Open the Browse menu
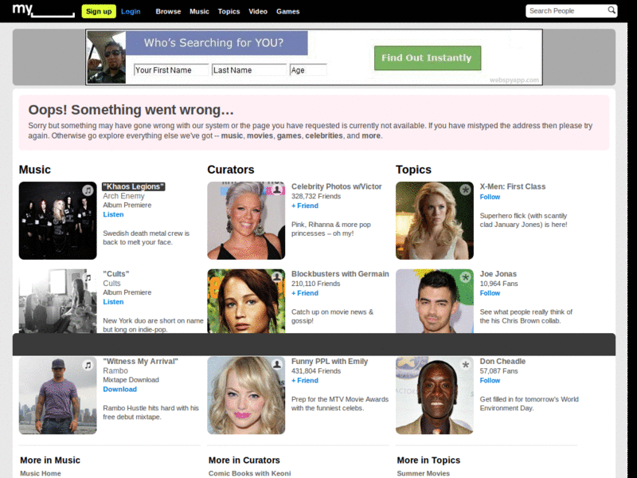This screenshot has width=637, height=478. (168, 11)
